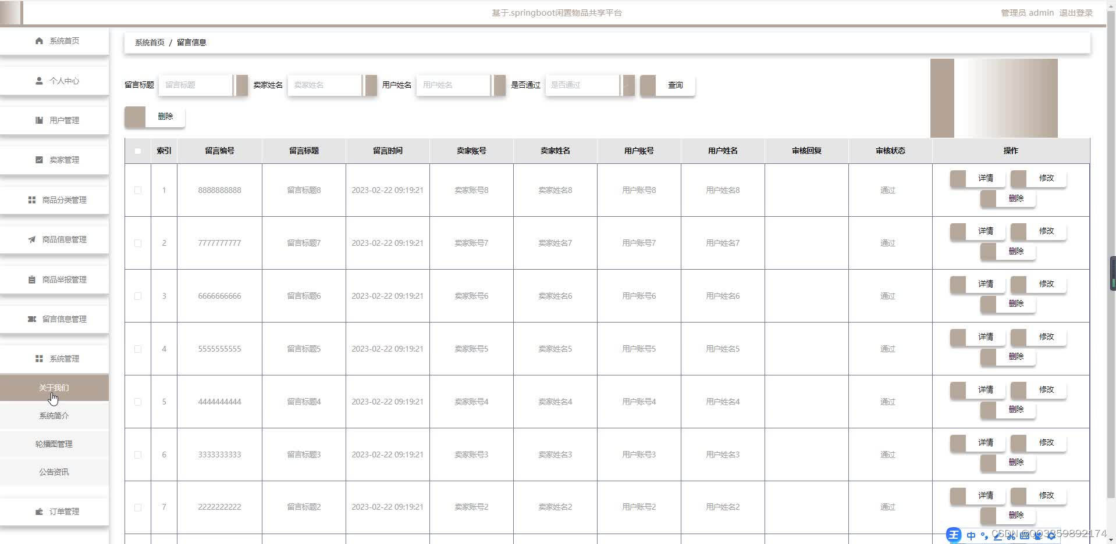
Task: Check the checkbox for row 4
Action: [x=138, y=349]
